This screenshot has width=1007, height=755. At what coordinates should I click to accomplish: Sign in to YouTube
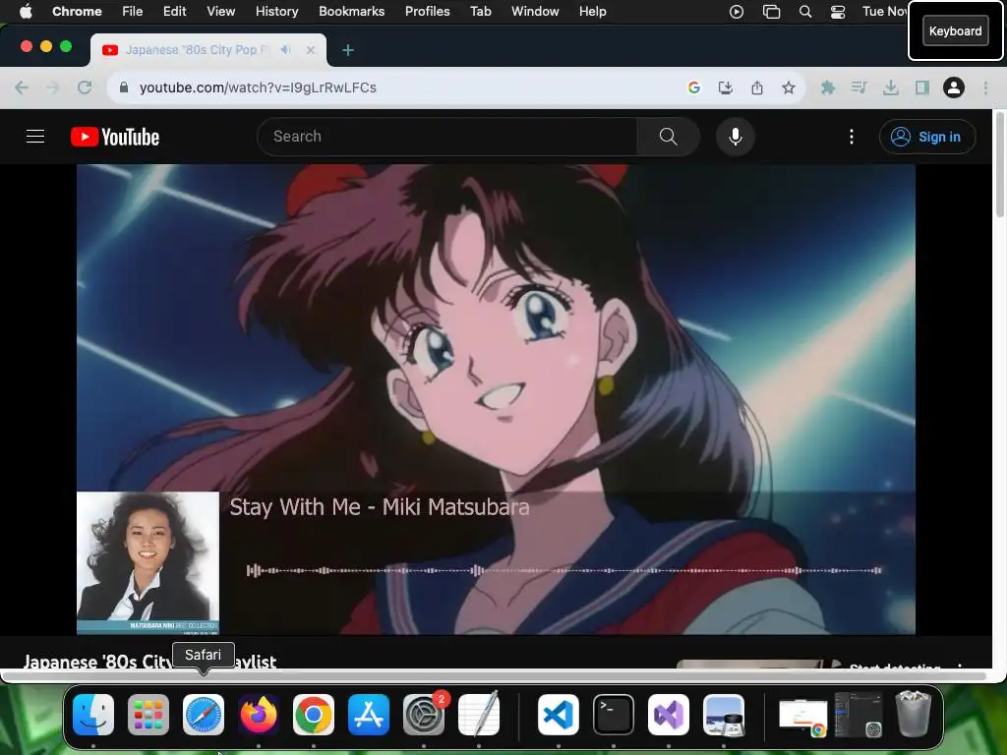click(926, 137)
